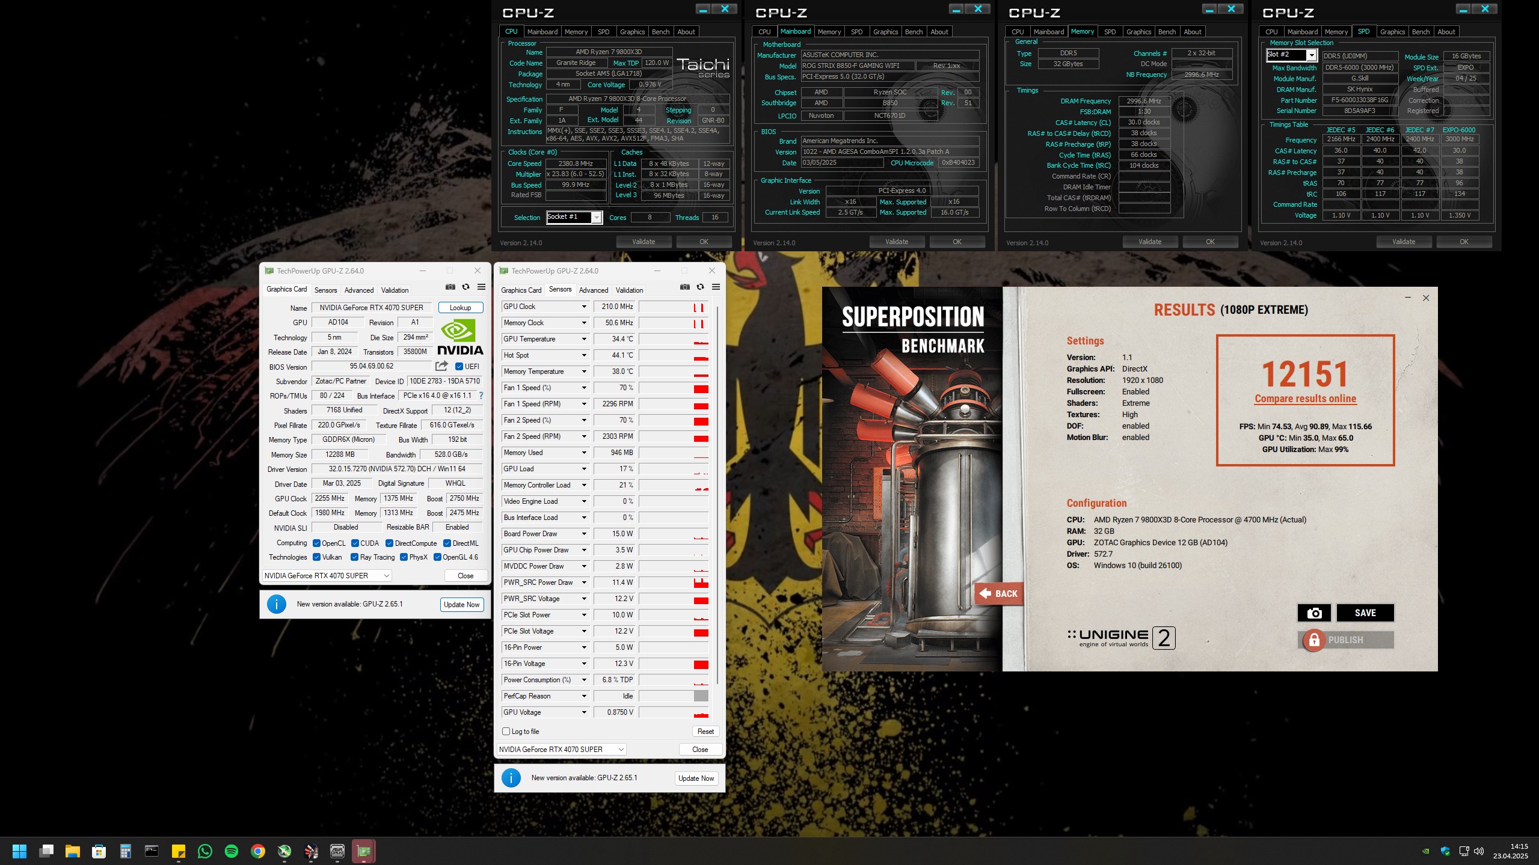
Task: Open Advanced tab in GPU-Z card info window
Action: (x=359, y=290)
